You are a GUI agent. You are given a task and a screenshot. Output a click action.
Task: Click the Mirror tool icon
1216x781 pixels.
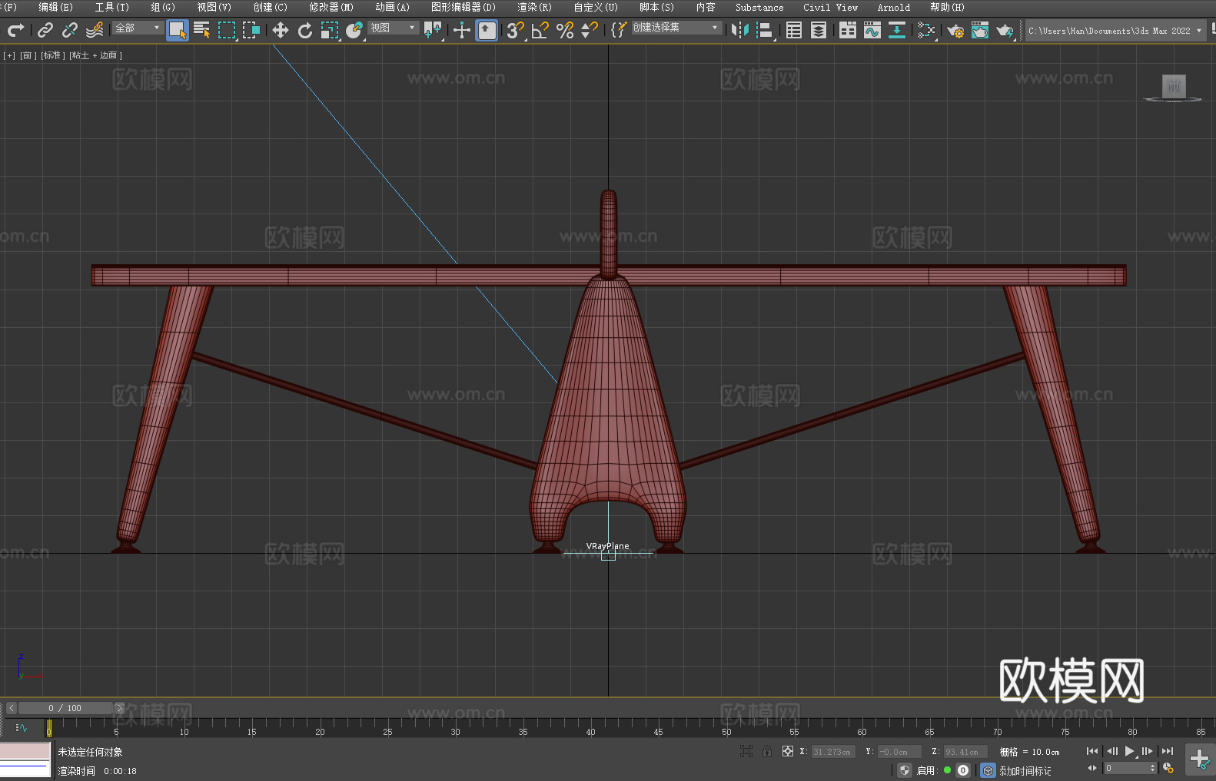coord(740,30)
